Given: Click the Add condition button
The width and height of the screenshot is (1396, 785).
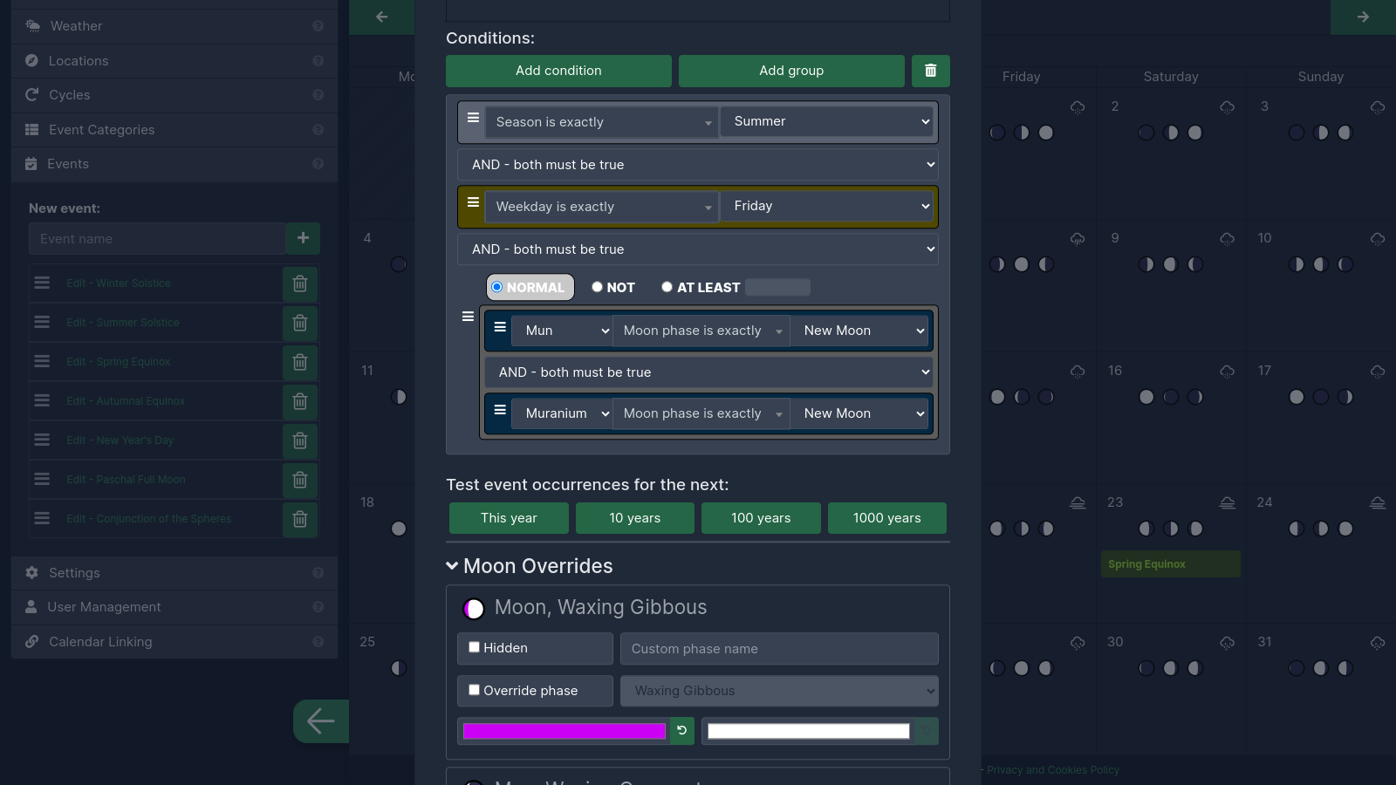Looking at the screenshot, I should coord(558,71).
